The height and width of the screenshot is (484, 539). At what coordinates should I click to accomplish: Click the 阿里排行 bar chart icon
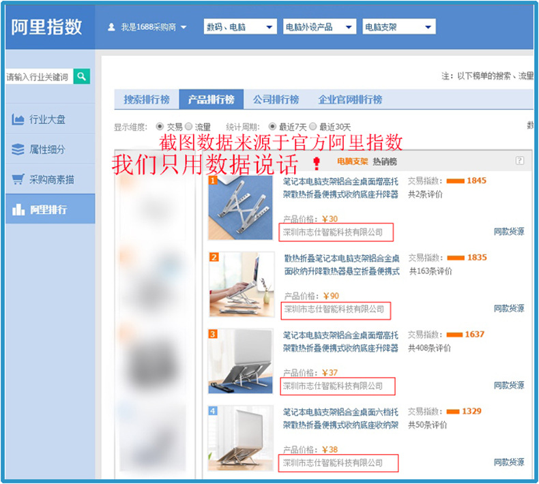(18, 209)
